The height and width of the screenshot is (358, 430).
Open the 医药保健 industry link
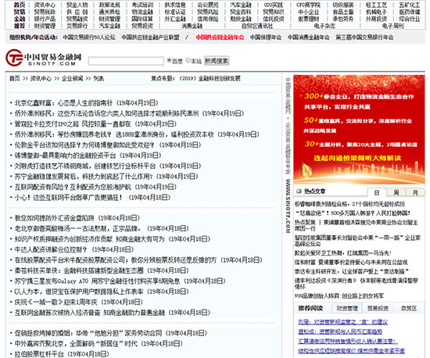click(x=410, y=12)
